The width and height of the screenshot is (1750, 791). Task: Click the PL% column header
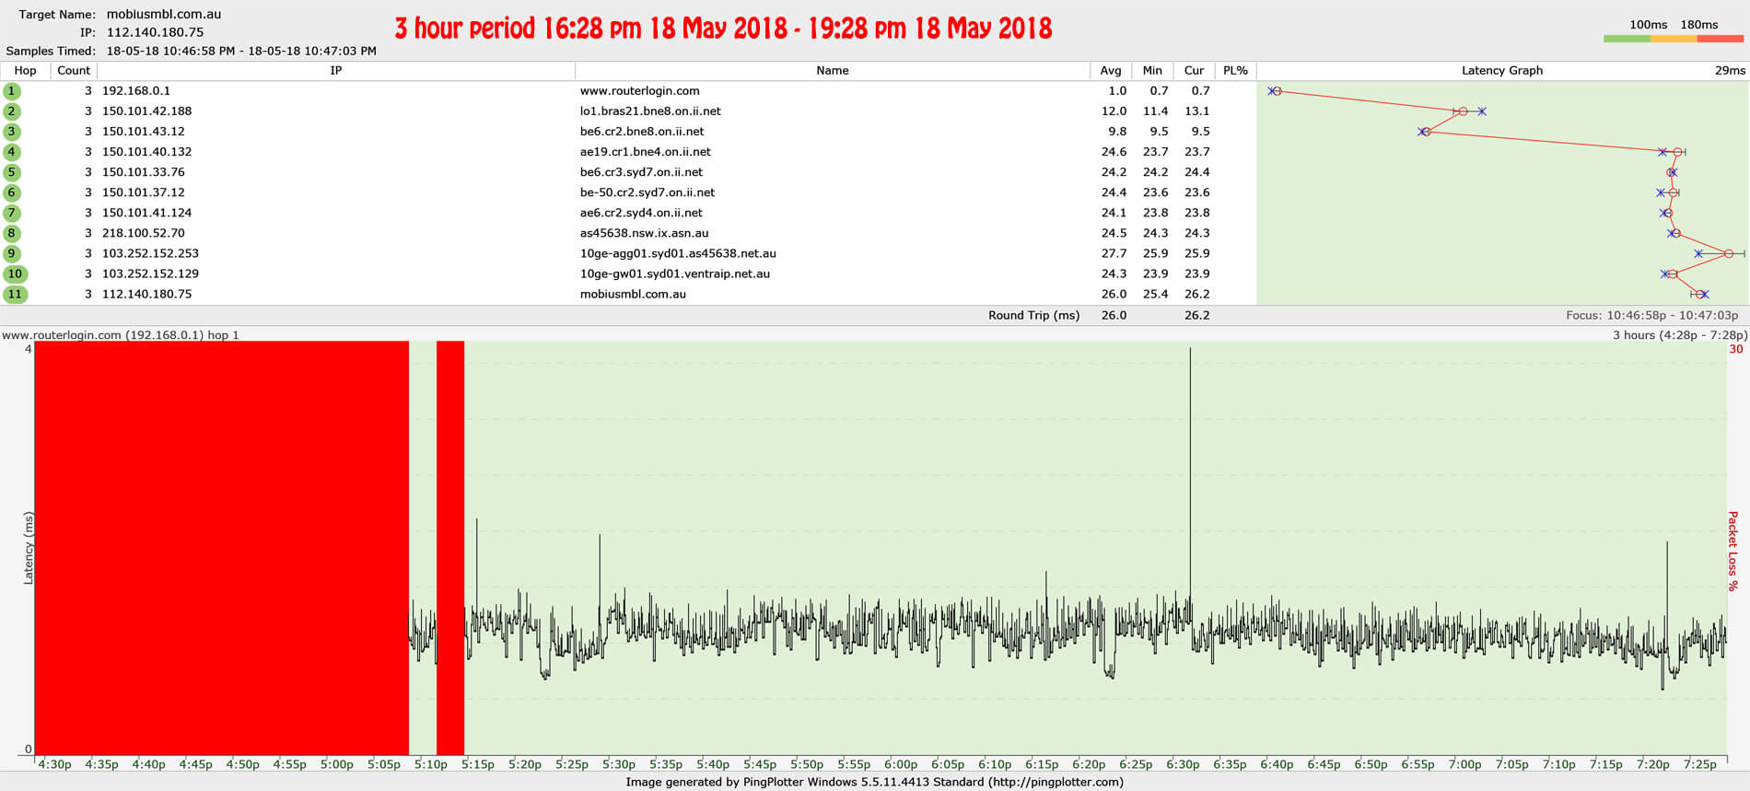click(x=1235, y=71)
